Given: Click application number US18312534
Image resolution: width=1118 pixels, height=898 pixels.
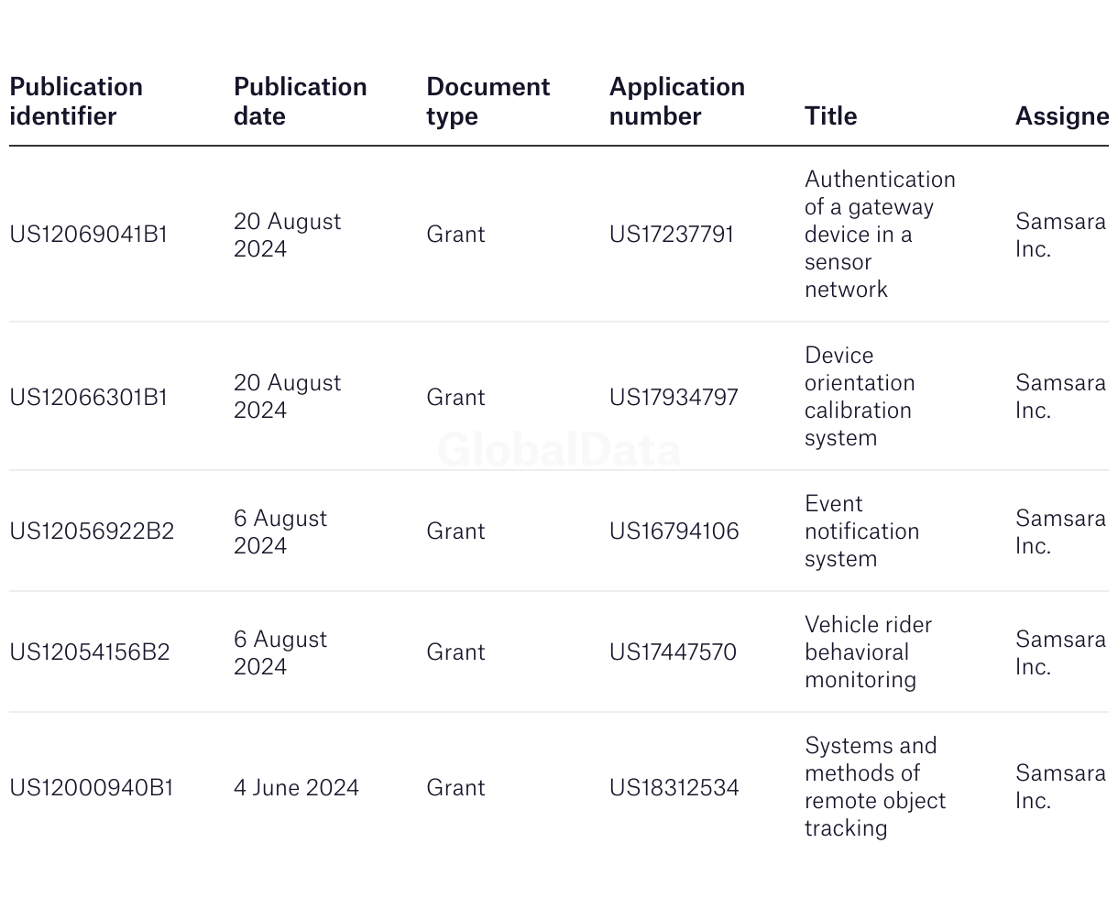Looking at the screenshot, I should (674, 788).
